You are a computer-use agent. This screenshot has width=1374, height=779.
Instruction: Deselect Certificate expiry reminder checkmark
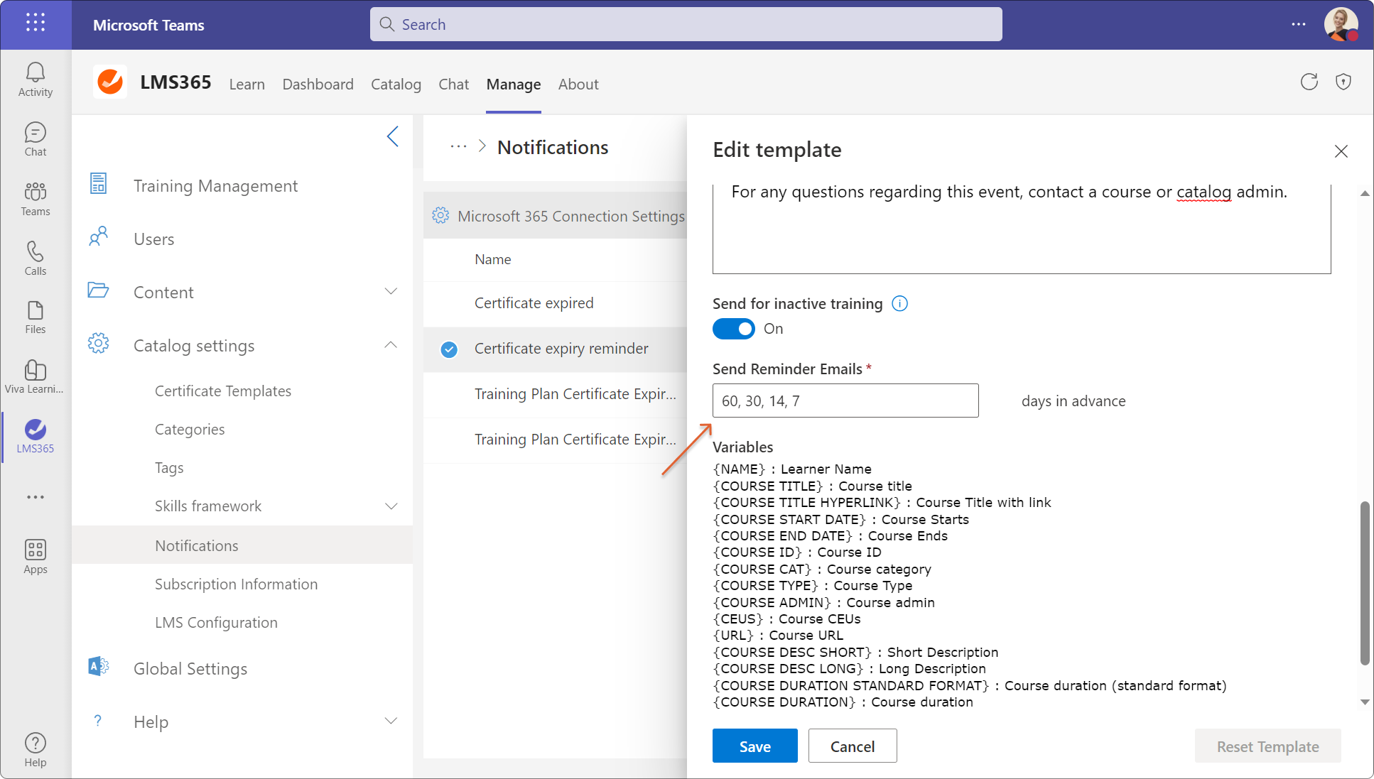tap(449, 349)
